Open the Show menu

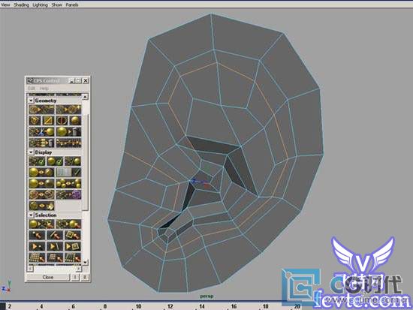pyautogui.click(x=56, y=5)
